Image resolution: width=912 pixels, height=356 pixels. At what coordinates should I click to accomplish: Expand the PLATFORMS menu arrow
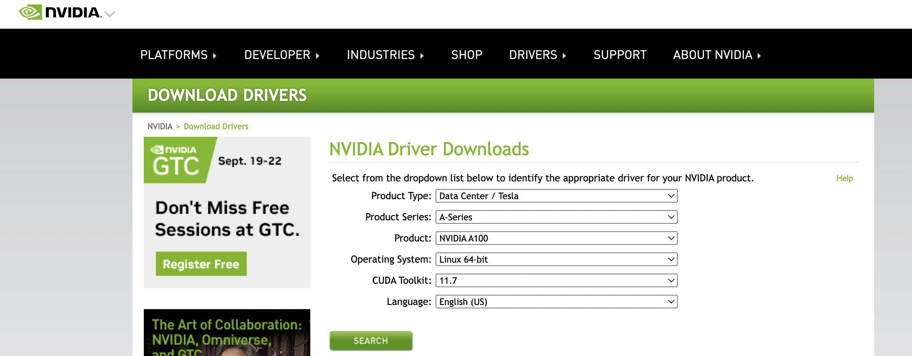(x=215, y=56)
